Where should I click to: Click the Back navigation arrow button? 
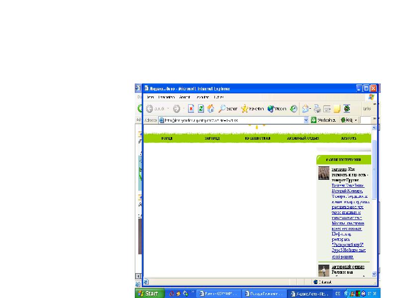[x=149, y=108]
